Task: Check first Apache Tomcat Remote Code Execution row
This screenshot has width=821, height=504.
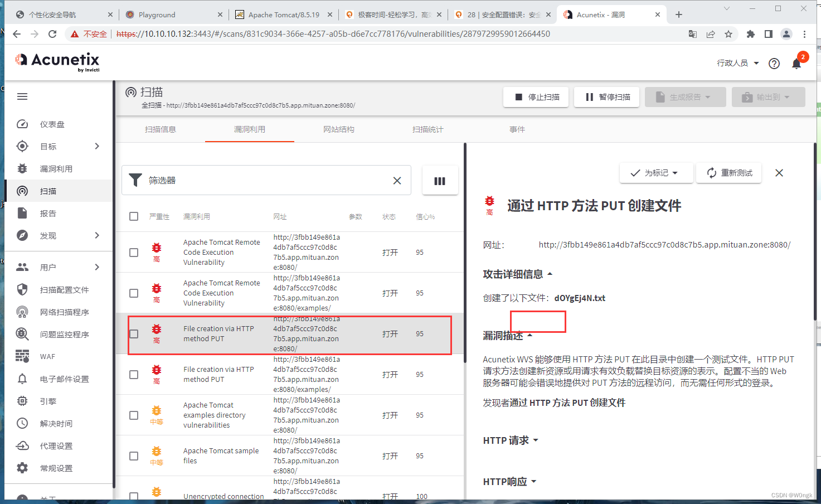Action: point(134,253)
